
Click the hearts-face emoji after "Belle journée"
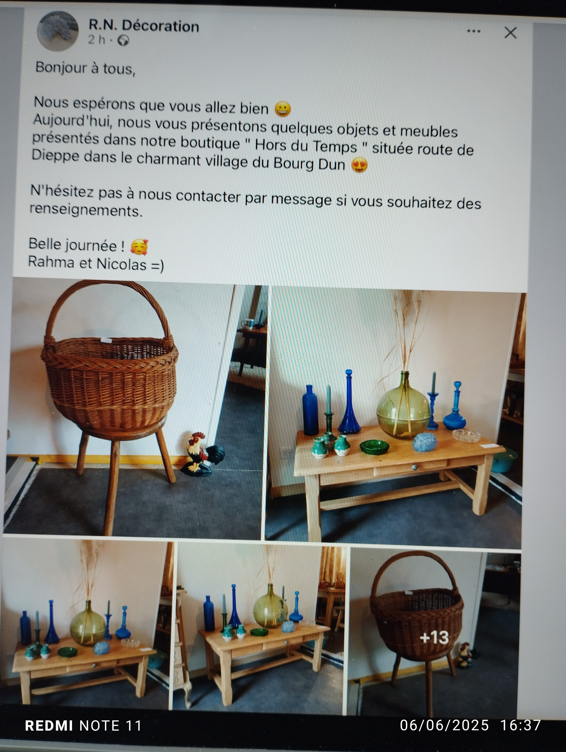tap(139, 247)
